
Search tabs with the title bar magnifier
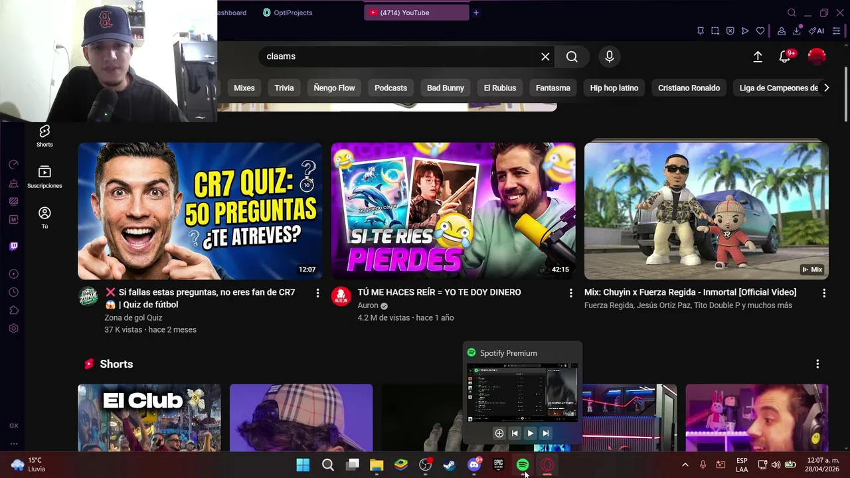[x=792, y=13]
